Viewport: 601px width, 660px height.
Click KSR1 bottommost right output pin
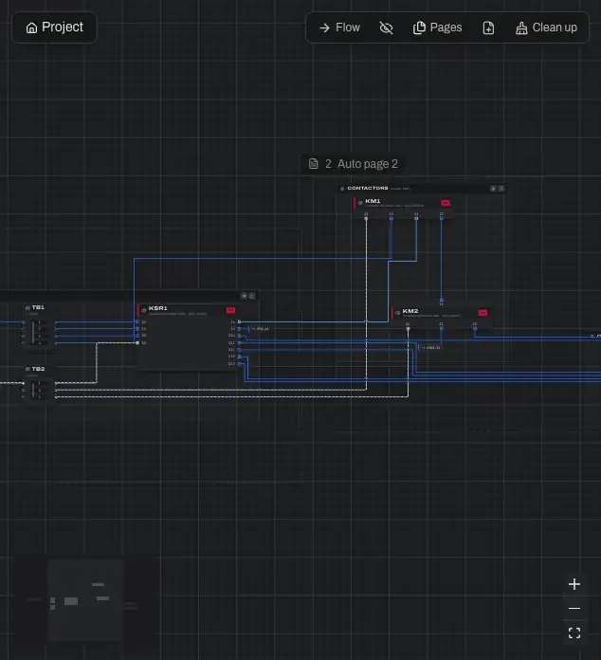[239, 364]
